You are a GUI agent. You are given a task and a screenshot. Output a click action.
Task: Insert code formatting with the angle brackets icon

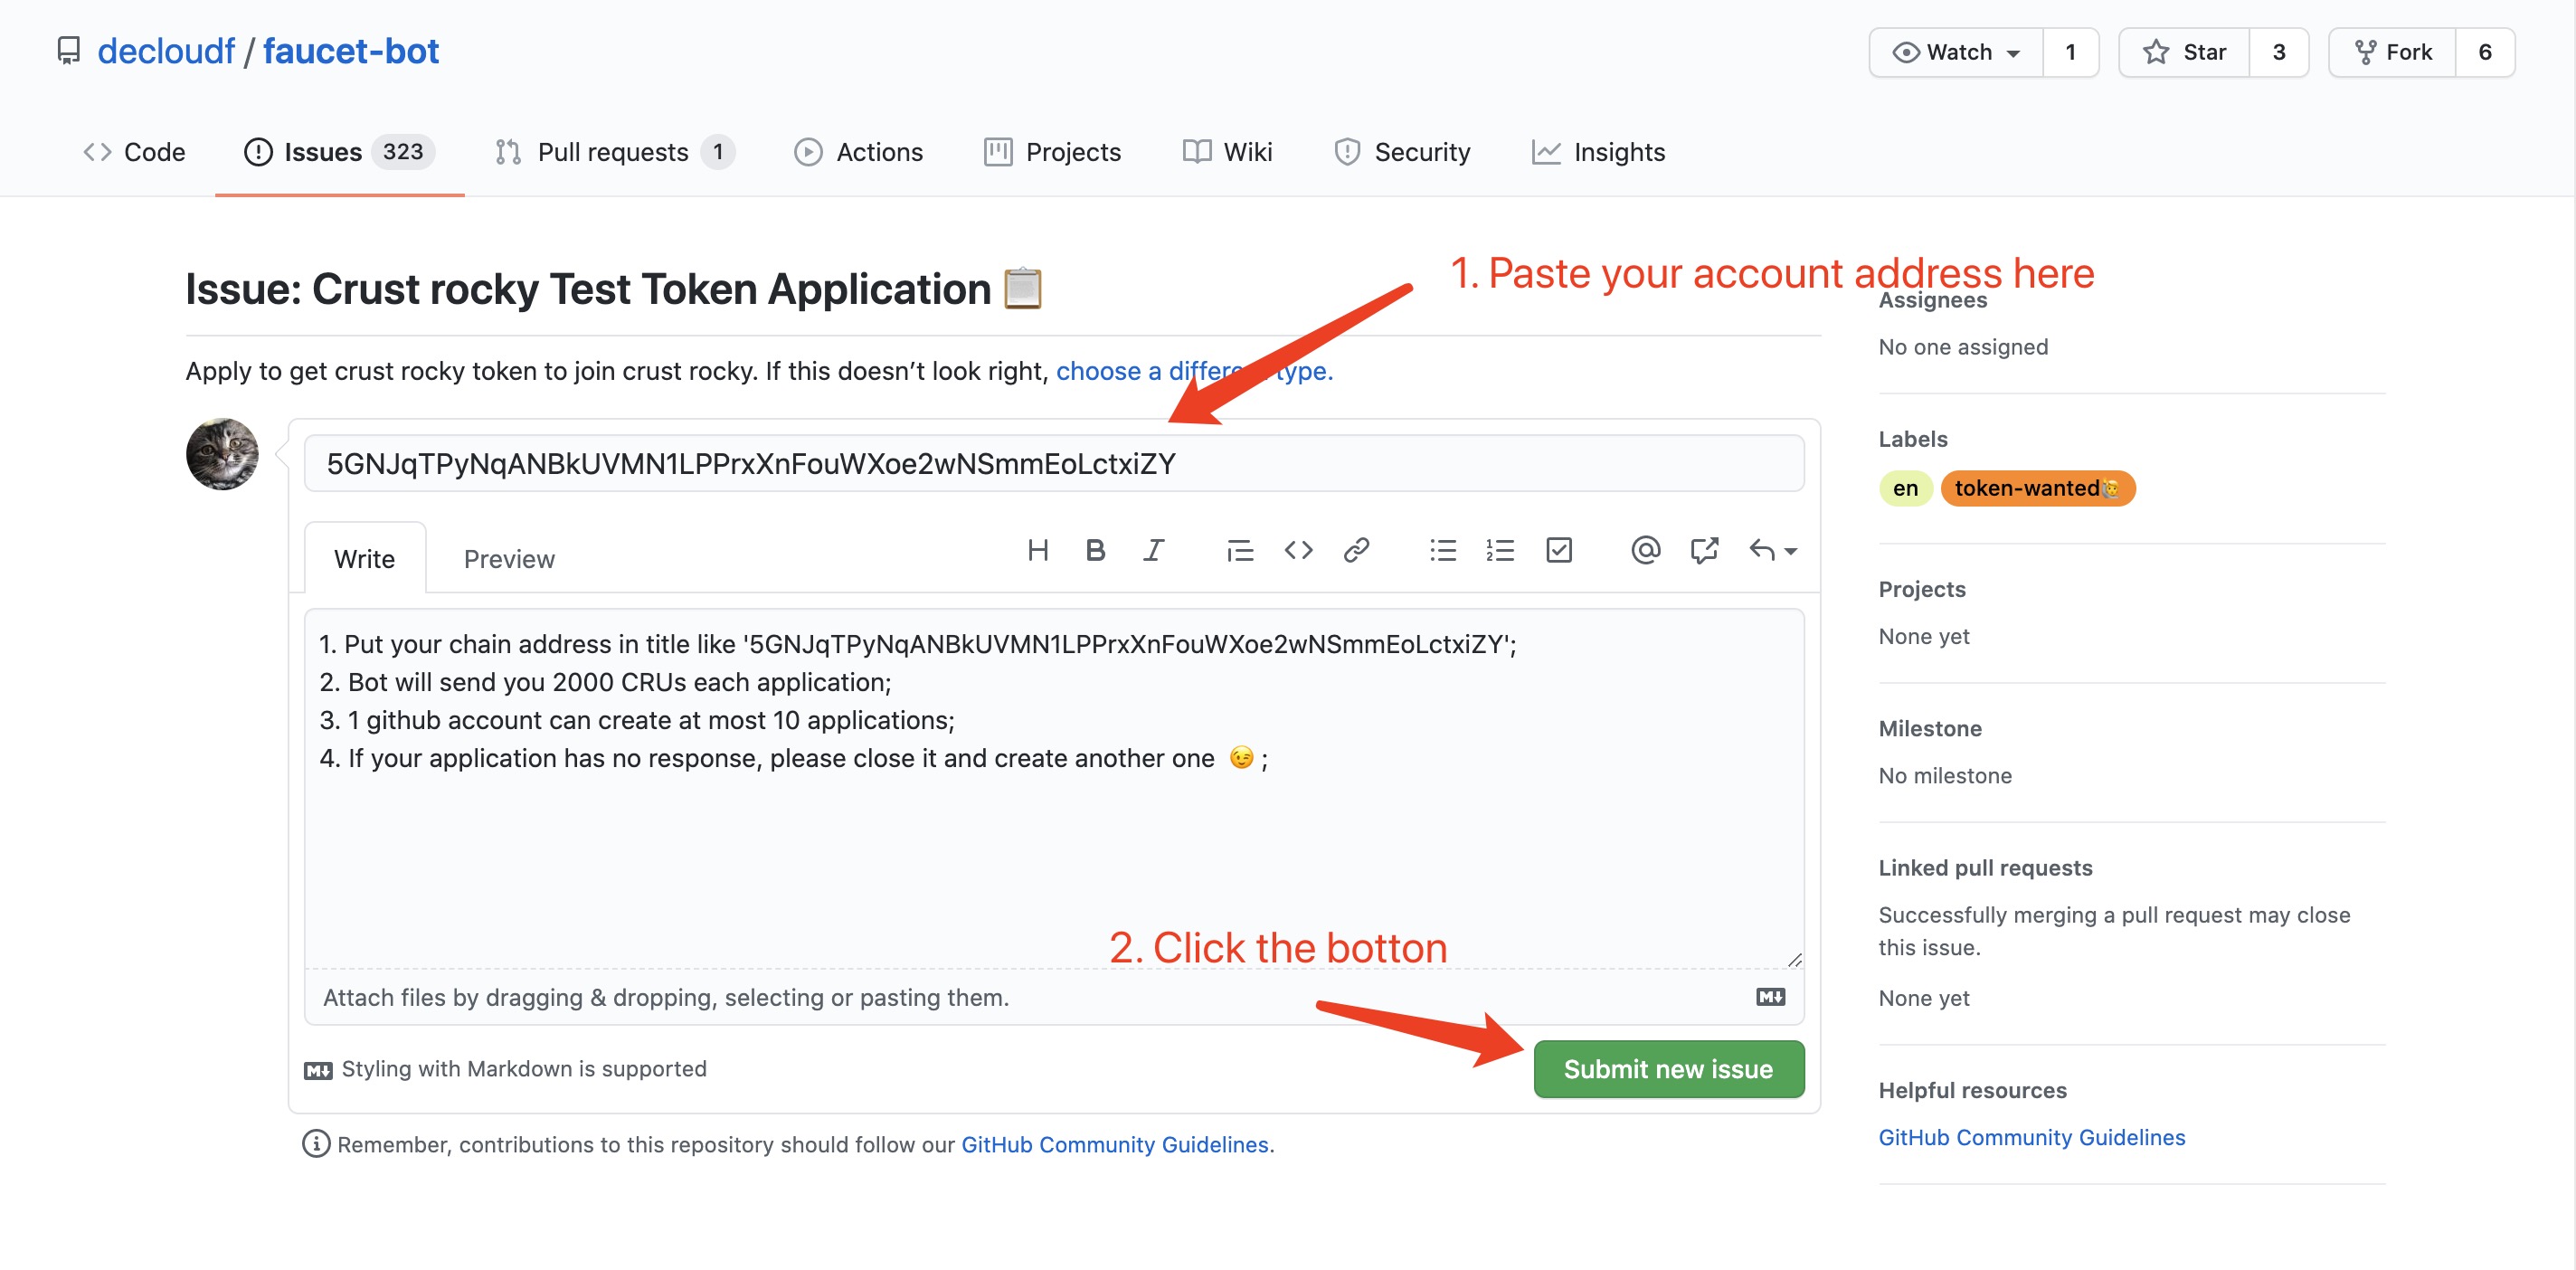pyautogui.click(x=1298, y=550)
